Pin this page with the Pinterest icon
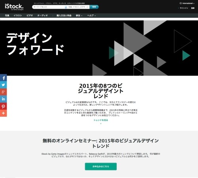 (x=3, y=106)
